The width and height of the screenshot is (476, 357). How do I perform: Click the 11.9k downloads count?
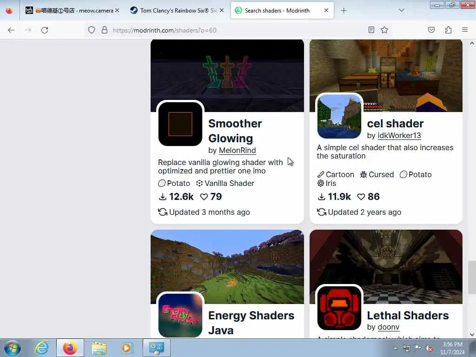pos(334,197)
